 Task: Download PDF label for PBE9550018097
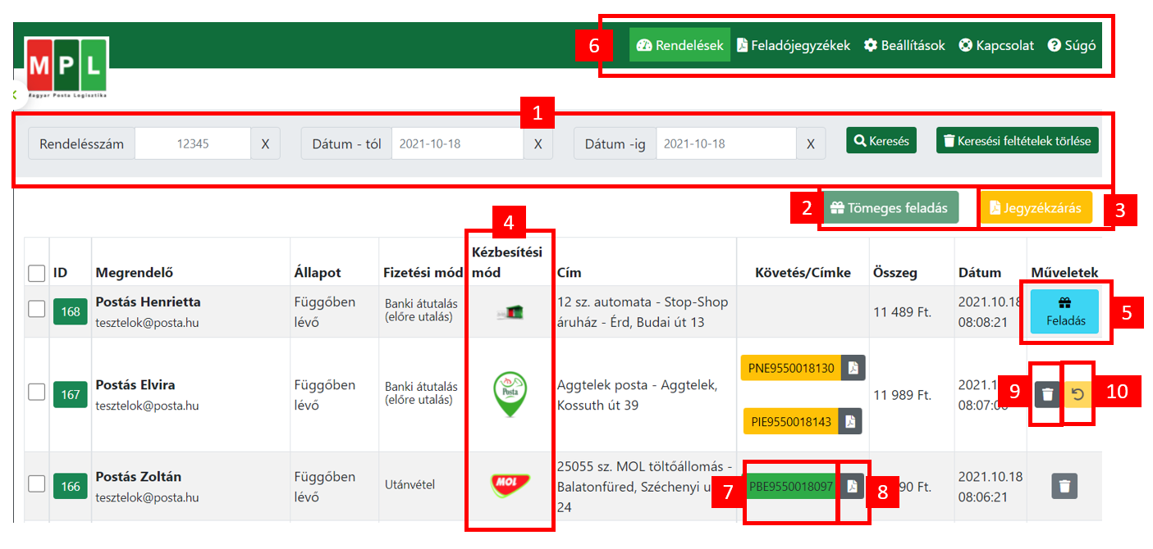pos(852,486)
